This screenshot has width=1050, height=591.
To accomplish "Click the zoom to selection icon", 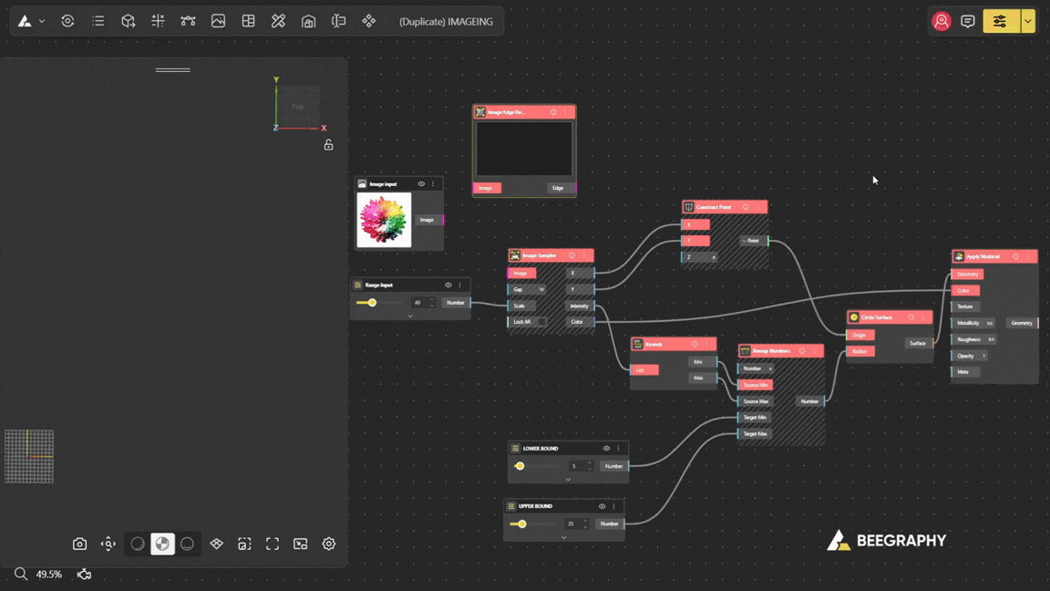I will (244, 544).
